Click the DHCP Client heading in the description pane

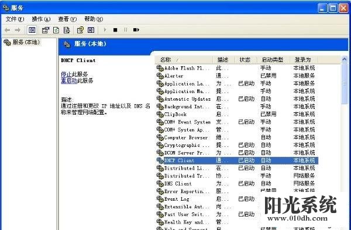(x=78, y=60)
